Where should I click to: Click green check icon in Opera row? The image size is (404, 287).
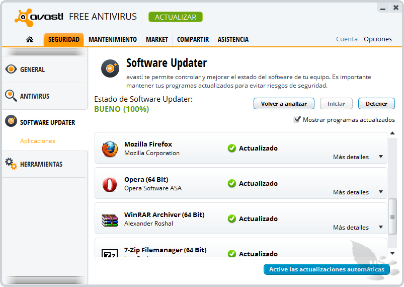tap(232, 183)
